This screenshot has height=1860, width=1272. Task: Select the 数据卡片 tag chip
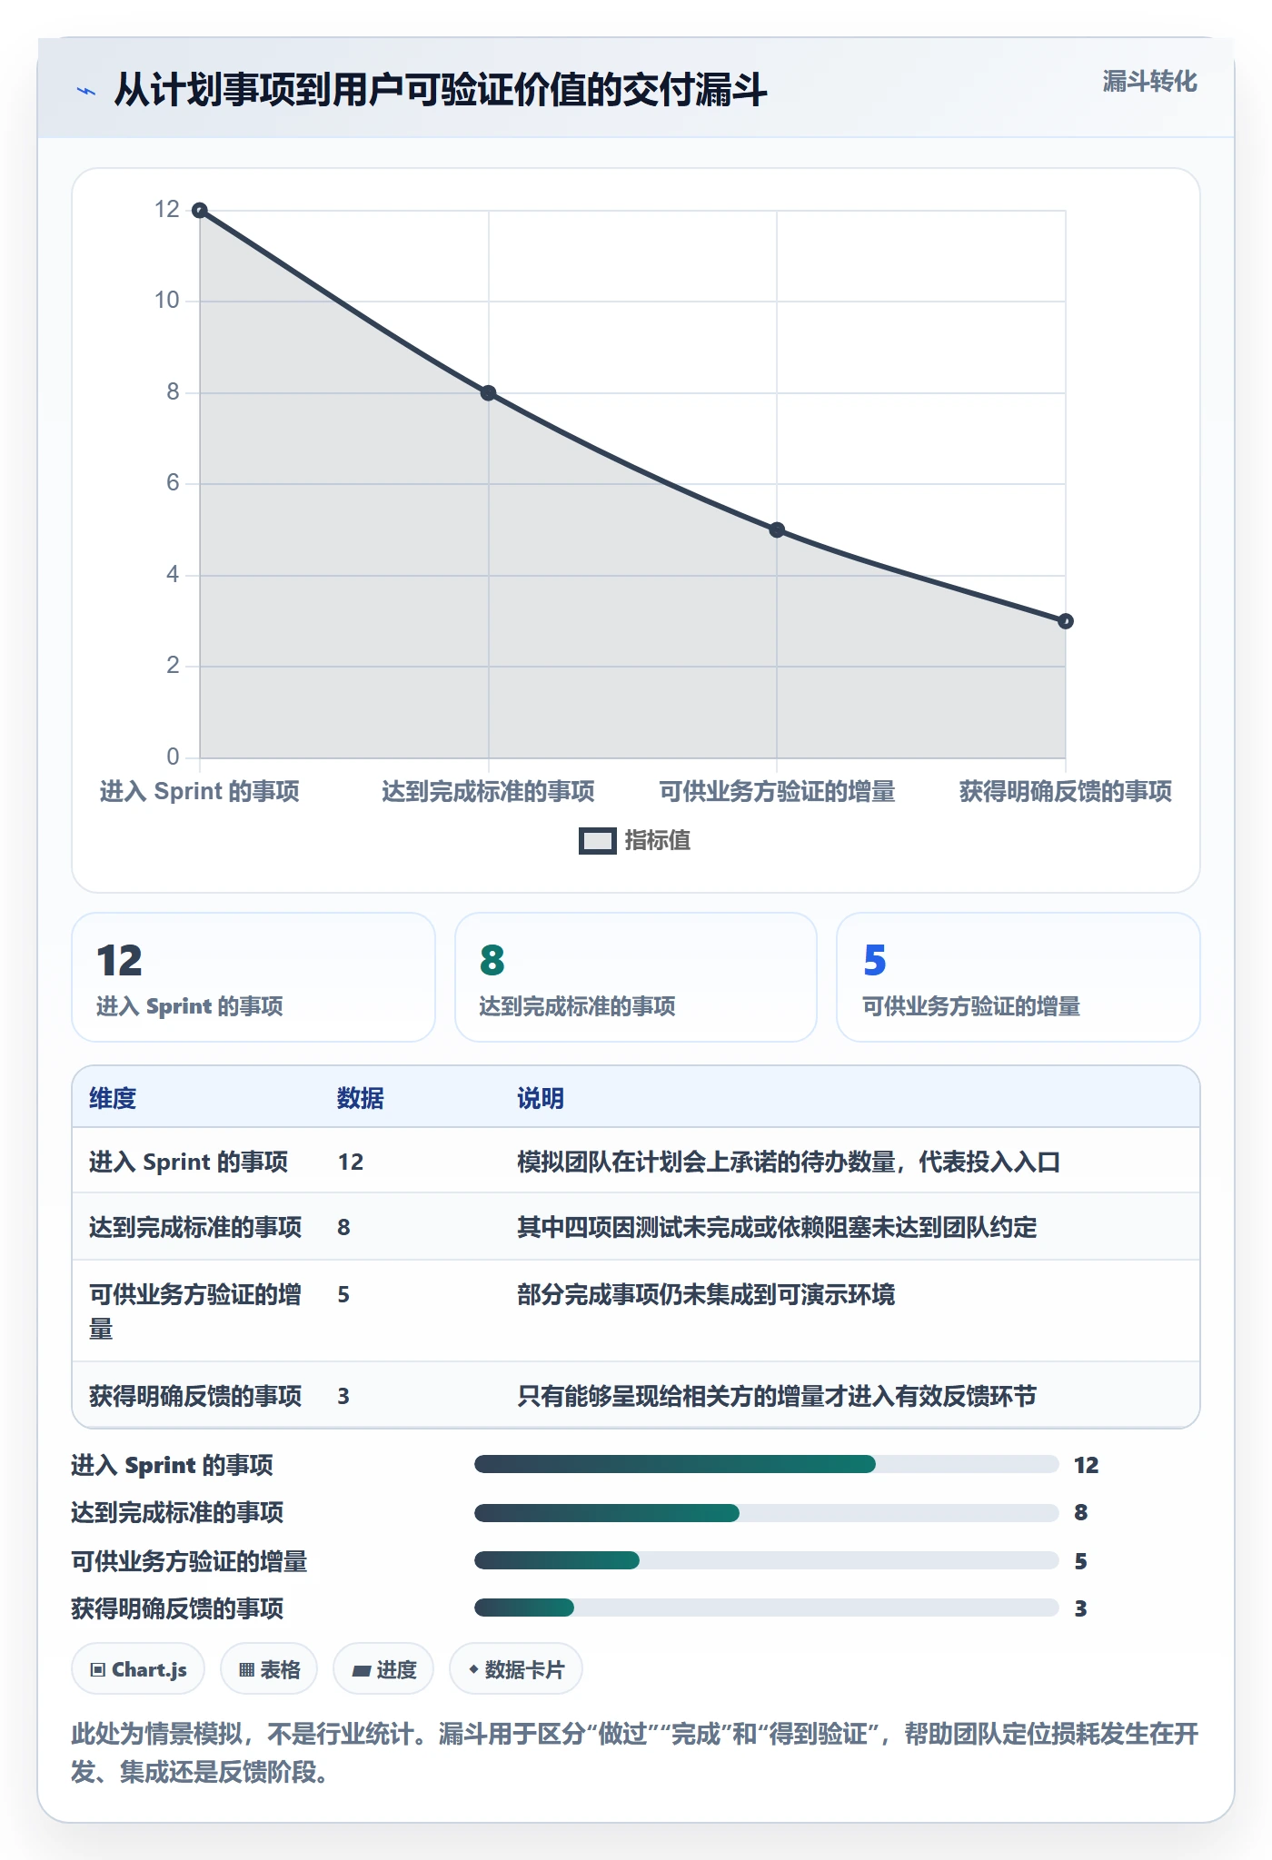tap(516, 1669)
